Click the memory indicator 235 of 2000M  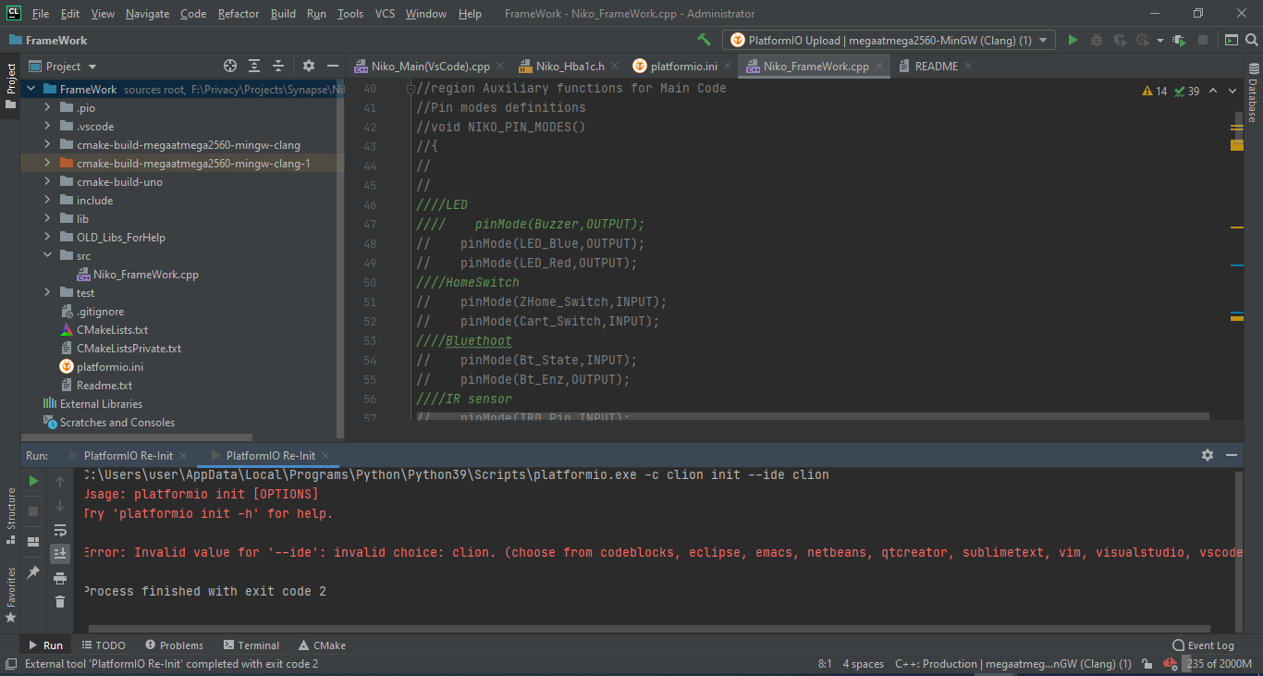click(x=1218, y=664)
